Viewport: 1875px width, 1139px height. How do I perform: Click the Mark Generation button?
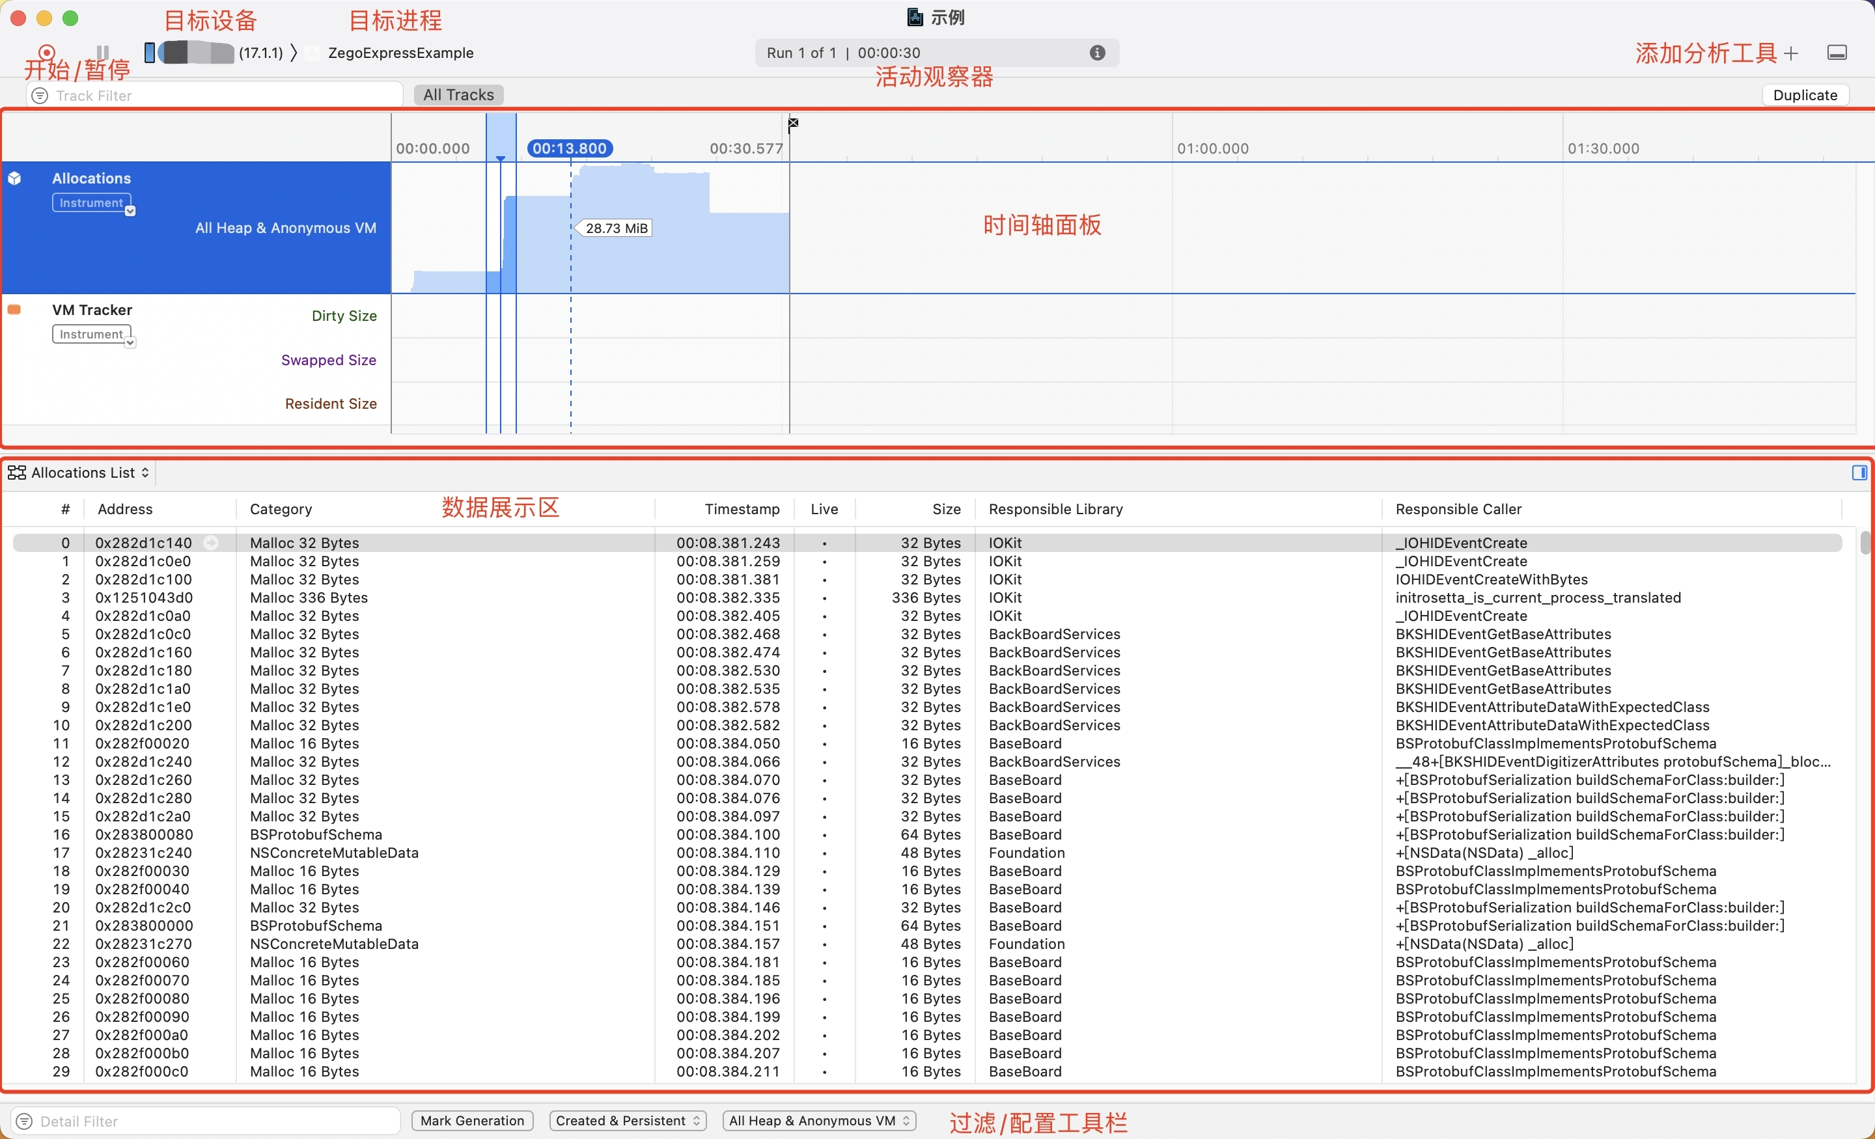(472, 1120)
